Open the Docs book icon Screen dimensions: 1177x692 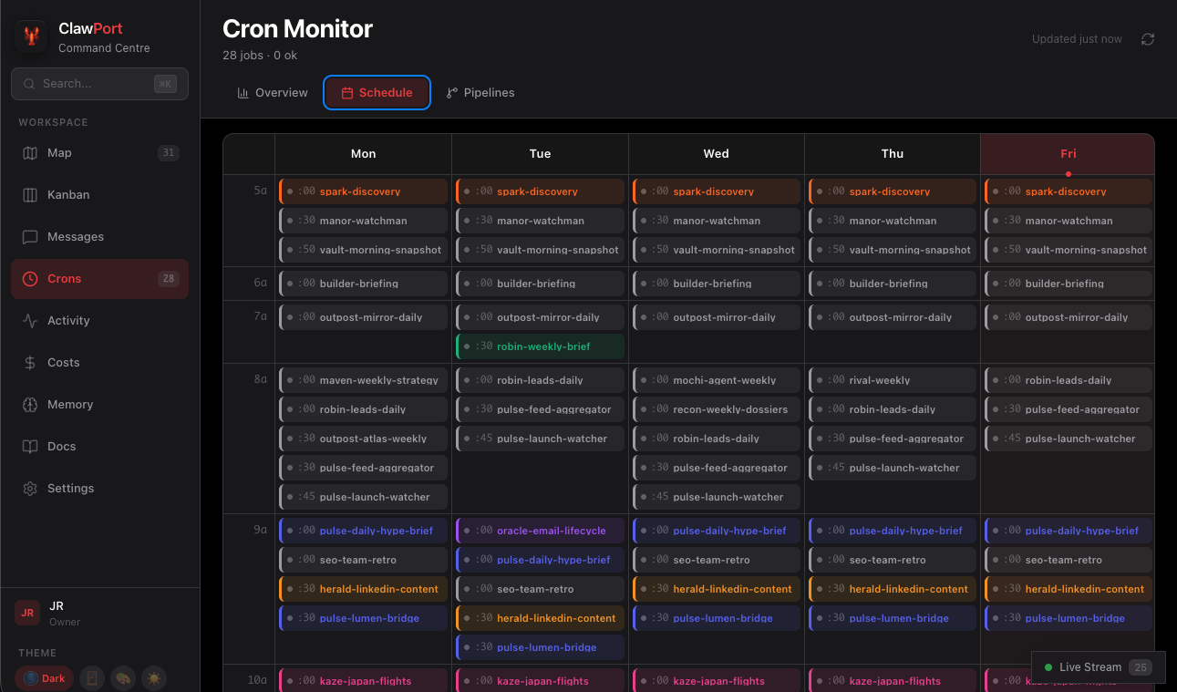click(x=30, y=447)
